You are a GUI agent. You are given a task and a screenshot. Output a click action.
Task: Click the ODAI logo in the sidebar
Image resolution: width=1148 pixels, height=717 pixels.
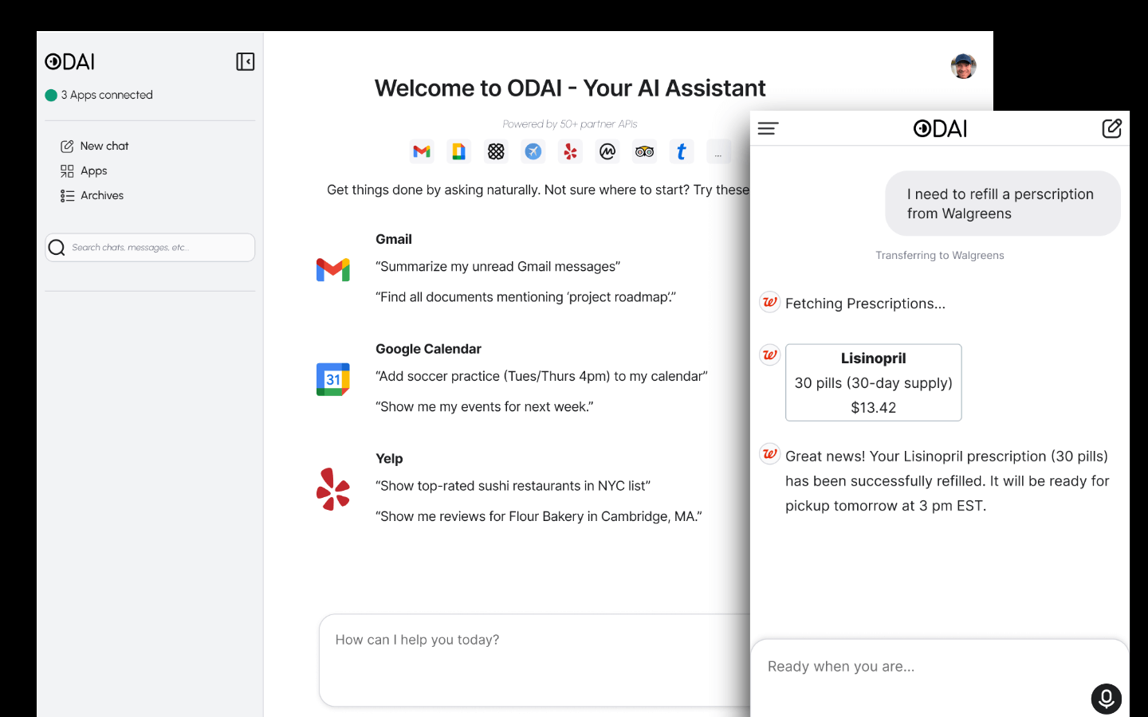pos(69,61)
